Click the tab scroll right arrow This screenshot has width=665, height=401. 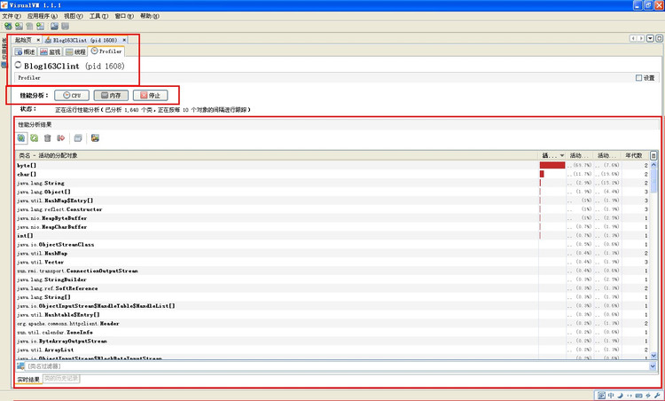[x=641, y=39]
